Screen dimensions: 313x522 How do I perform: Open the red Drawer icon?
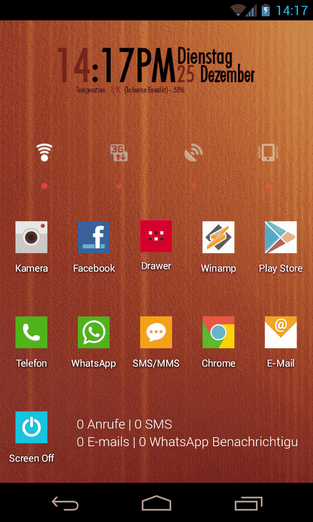156,236
